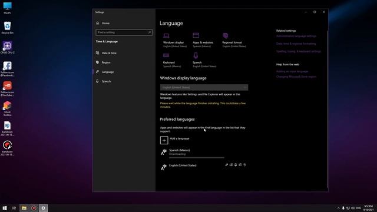Select the YouTube follow desktop shortcut

click(x=8, y=89)
